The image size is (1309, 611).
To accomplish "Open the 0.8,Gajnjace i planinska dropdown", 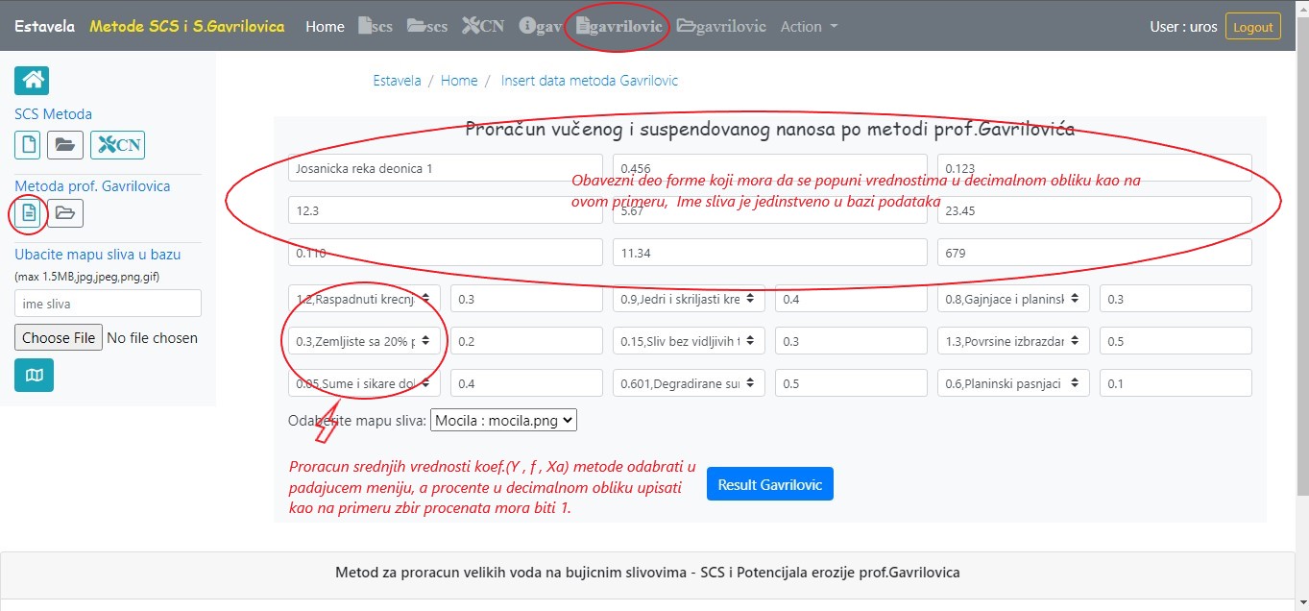I will coord(1014,299).
